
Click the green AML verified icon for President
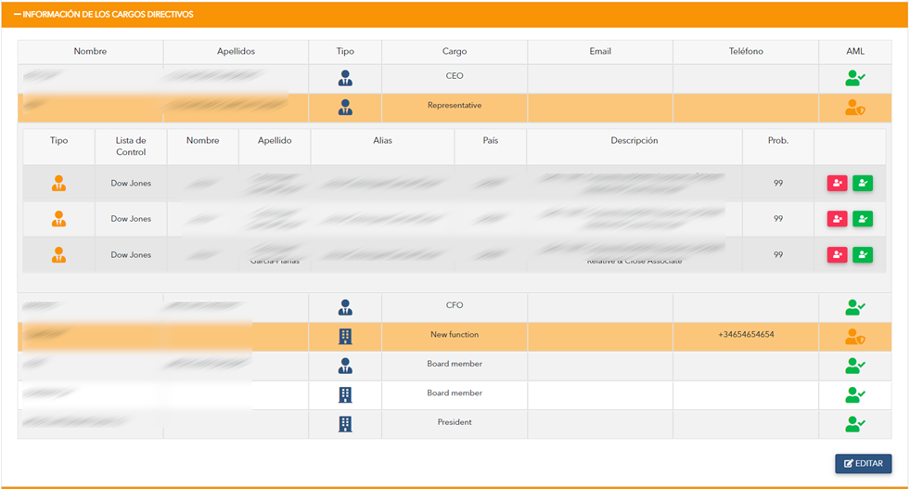[x=855, y=424]
